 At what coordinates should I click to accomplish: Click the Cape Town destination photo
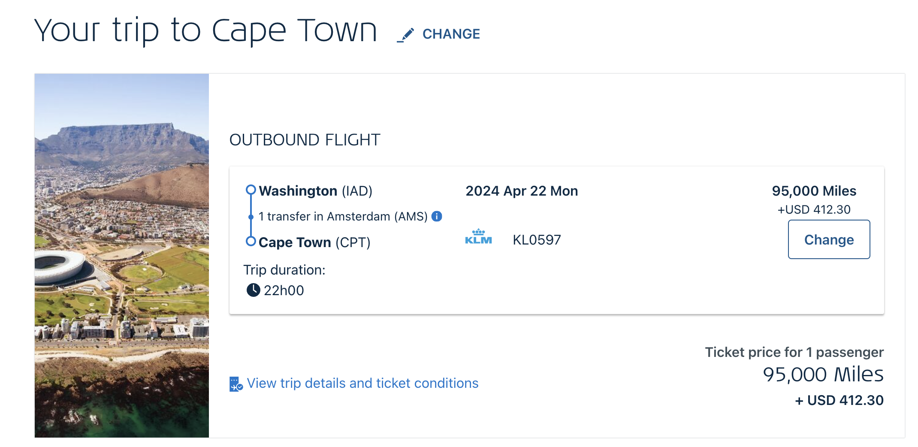(x=121, y=255)
